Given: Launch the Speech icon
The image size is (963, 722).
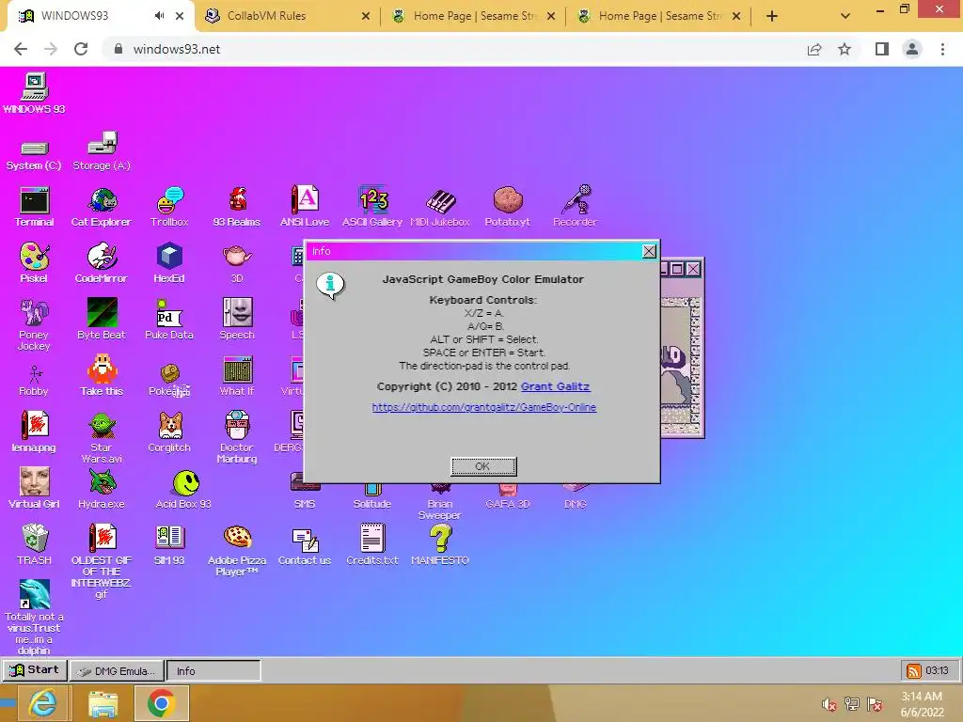Looking at the screenshot, I should point(237,320).
